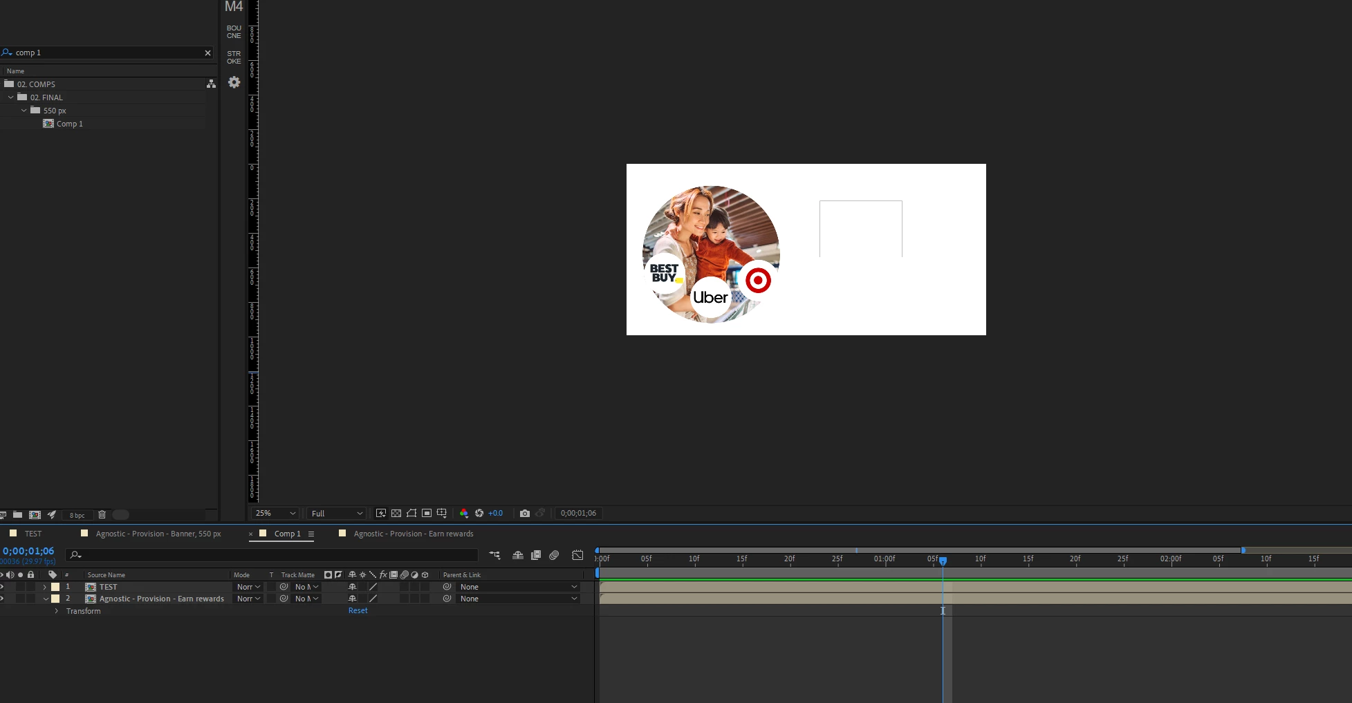The height and width of the screenshot is (703, 1352).
Task: Collapse the 02. FINAL folder
Action: click(11, 97)
